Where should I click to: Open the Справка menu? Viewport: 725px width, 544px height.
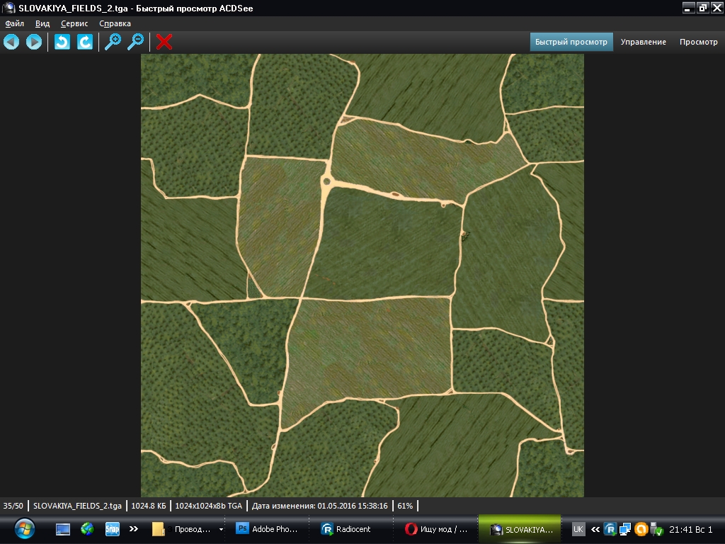point(115,23)
